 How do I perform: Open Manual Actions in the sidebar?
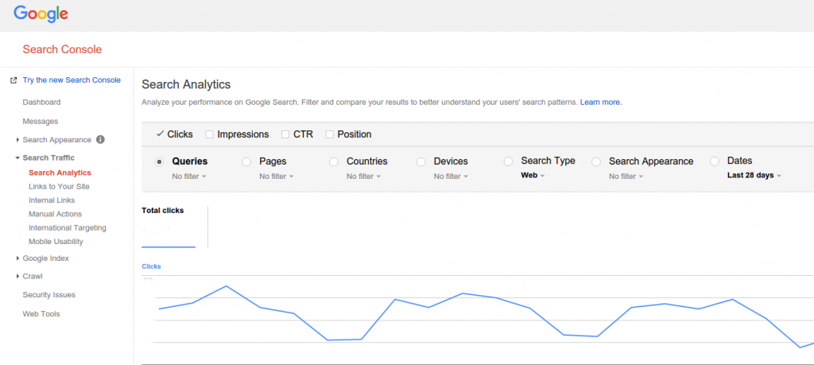coord(55,214)
